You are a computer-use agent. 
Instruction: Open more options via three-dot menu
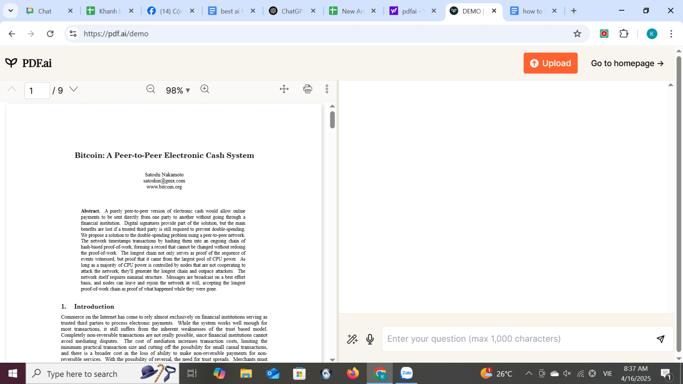pyautogui.click(x=327, y=89)
